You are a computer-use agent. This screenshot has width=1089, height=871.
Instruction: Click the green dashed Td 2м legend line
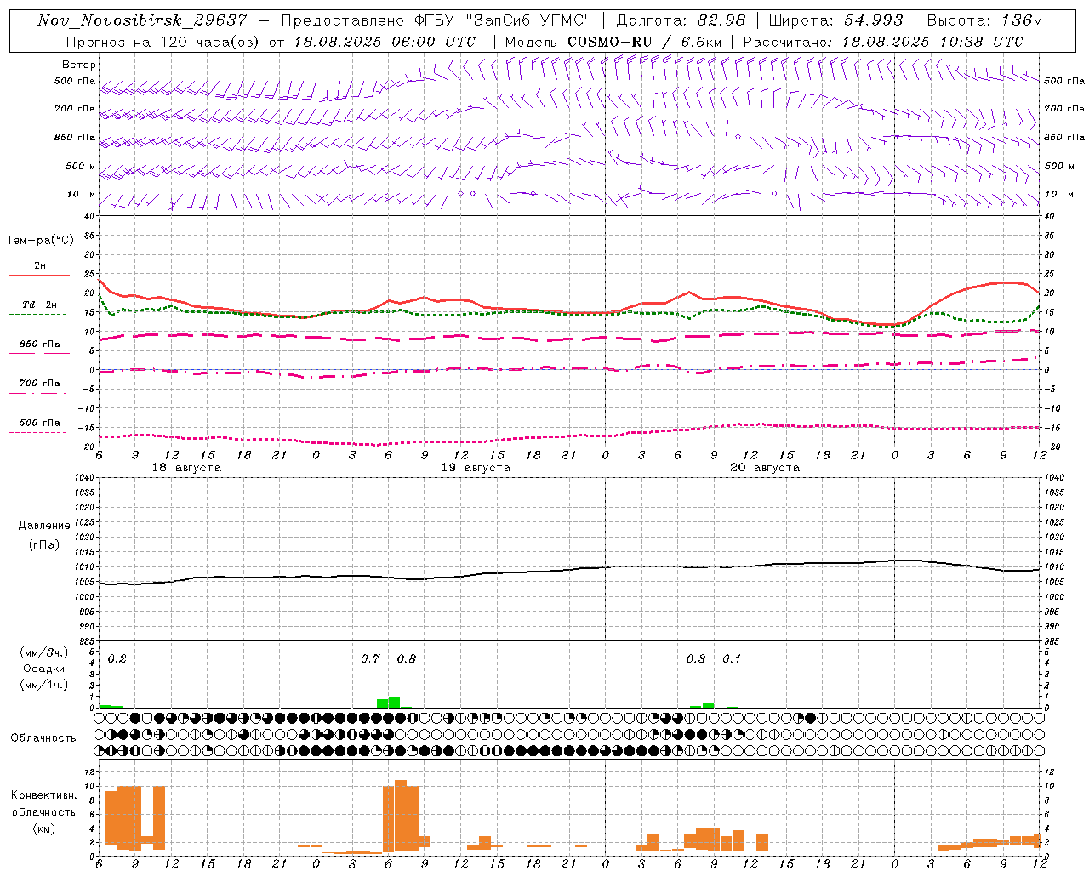click(37, 314)
